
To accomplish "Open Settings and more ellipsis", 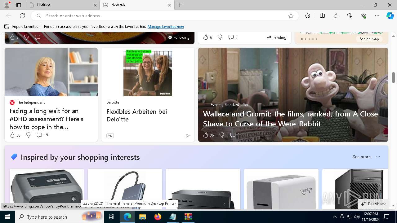I will pos(377,16).
